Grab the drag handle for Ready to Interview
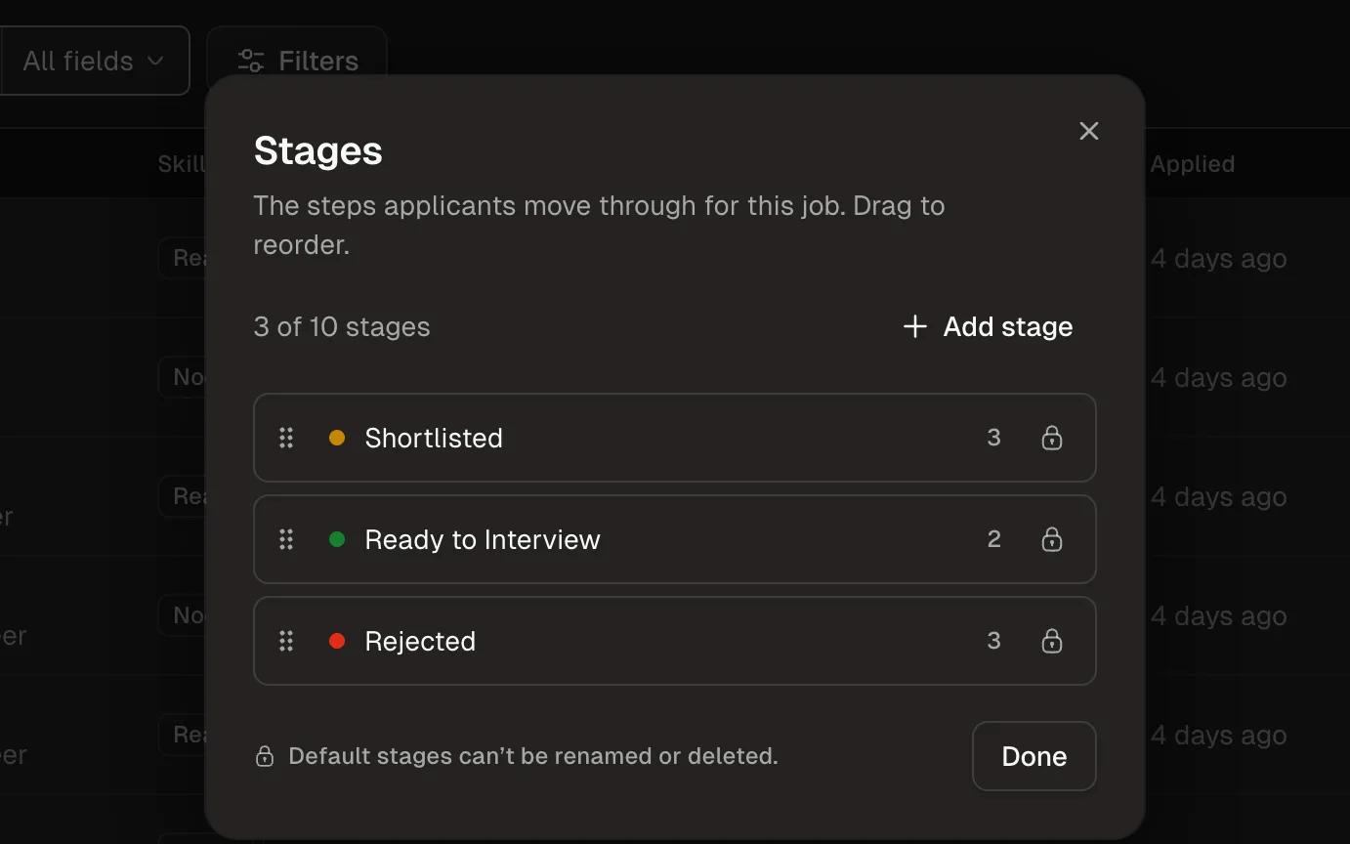Image resolution: width=1350 pixels, height=844 pixels. tap(286, 539)
